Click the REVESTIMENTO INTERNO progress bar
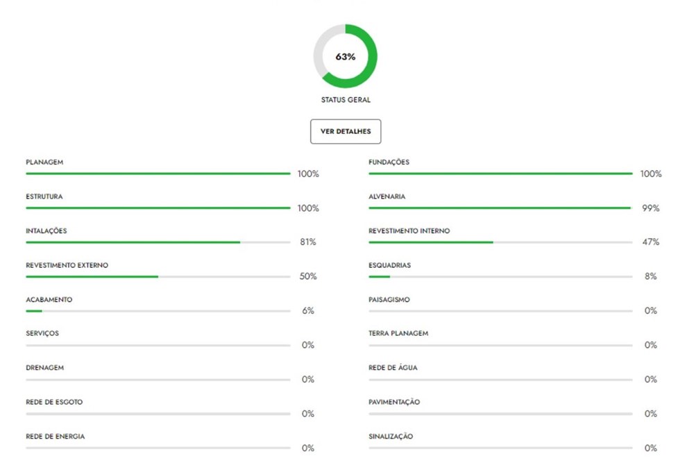The image size is (694, 463). [500, 242]
